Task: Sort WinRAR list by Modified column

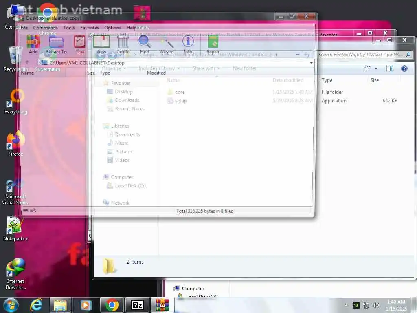Action: coord(156,73)
